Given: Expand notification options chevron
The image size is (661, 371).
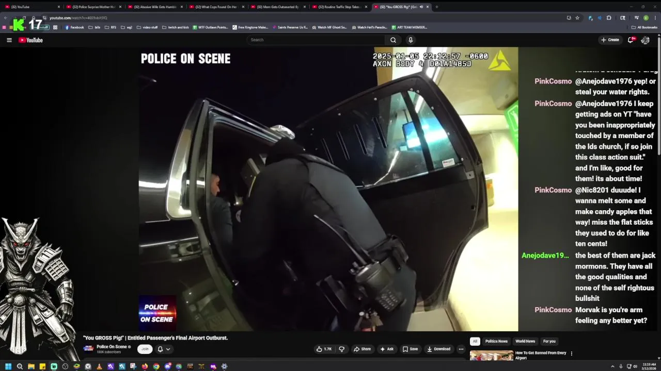Looking at the screenshot, I should pyautogui.click(x=168, y=349).
